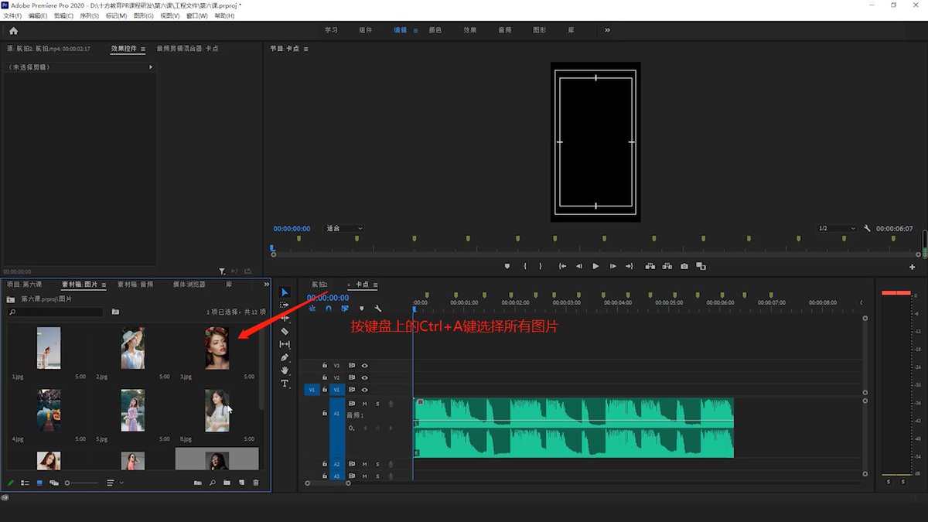Switch to the 媒体浏览器 tab
Screen dimensions: 928x522
pyautogui.click(x=189, y=285)
